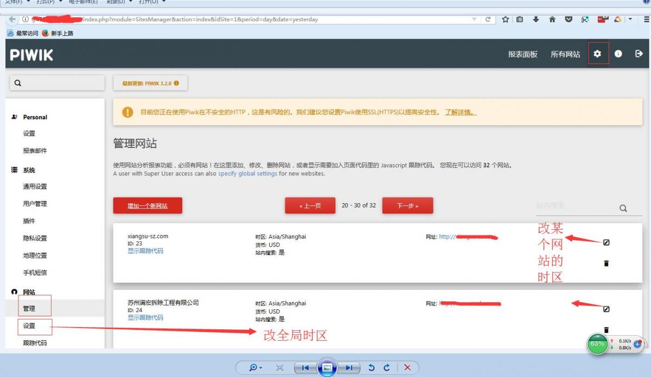
Task: Click the edit icon for xiangsu-sz.com
Action: (x=607, y=242)
